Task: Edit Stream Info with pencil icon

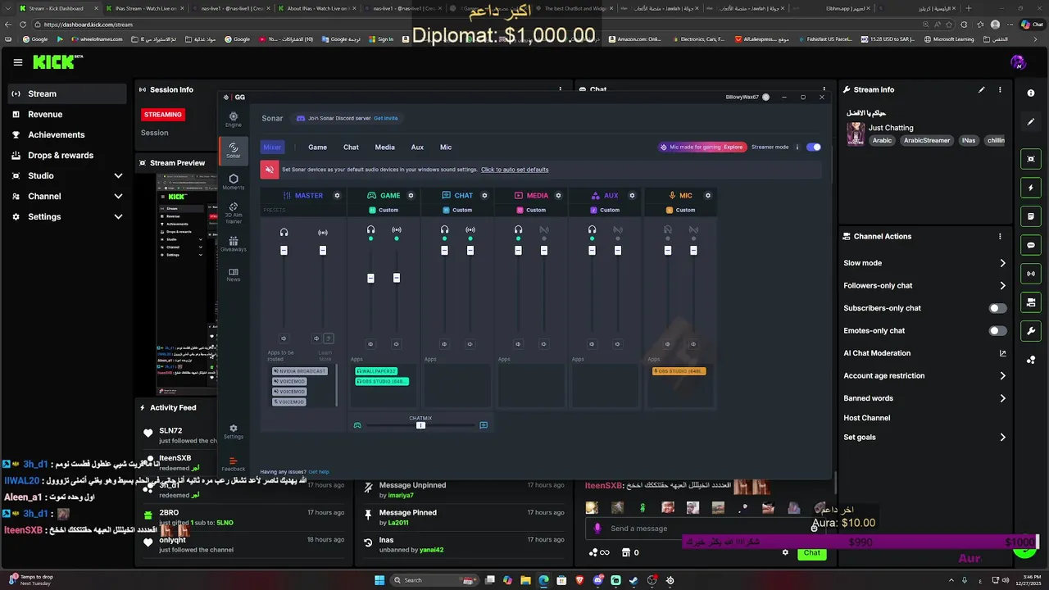Action: 982,89
